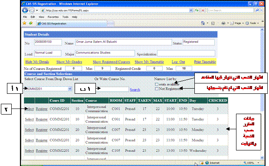Click the Favorites star icon

(24, 23)
